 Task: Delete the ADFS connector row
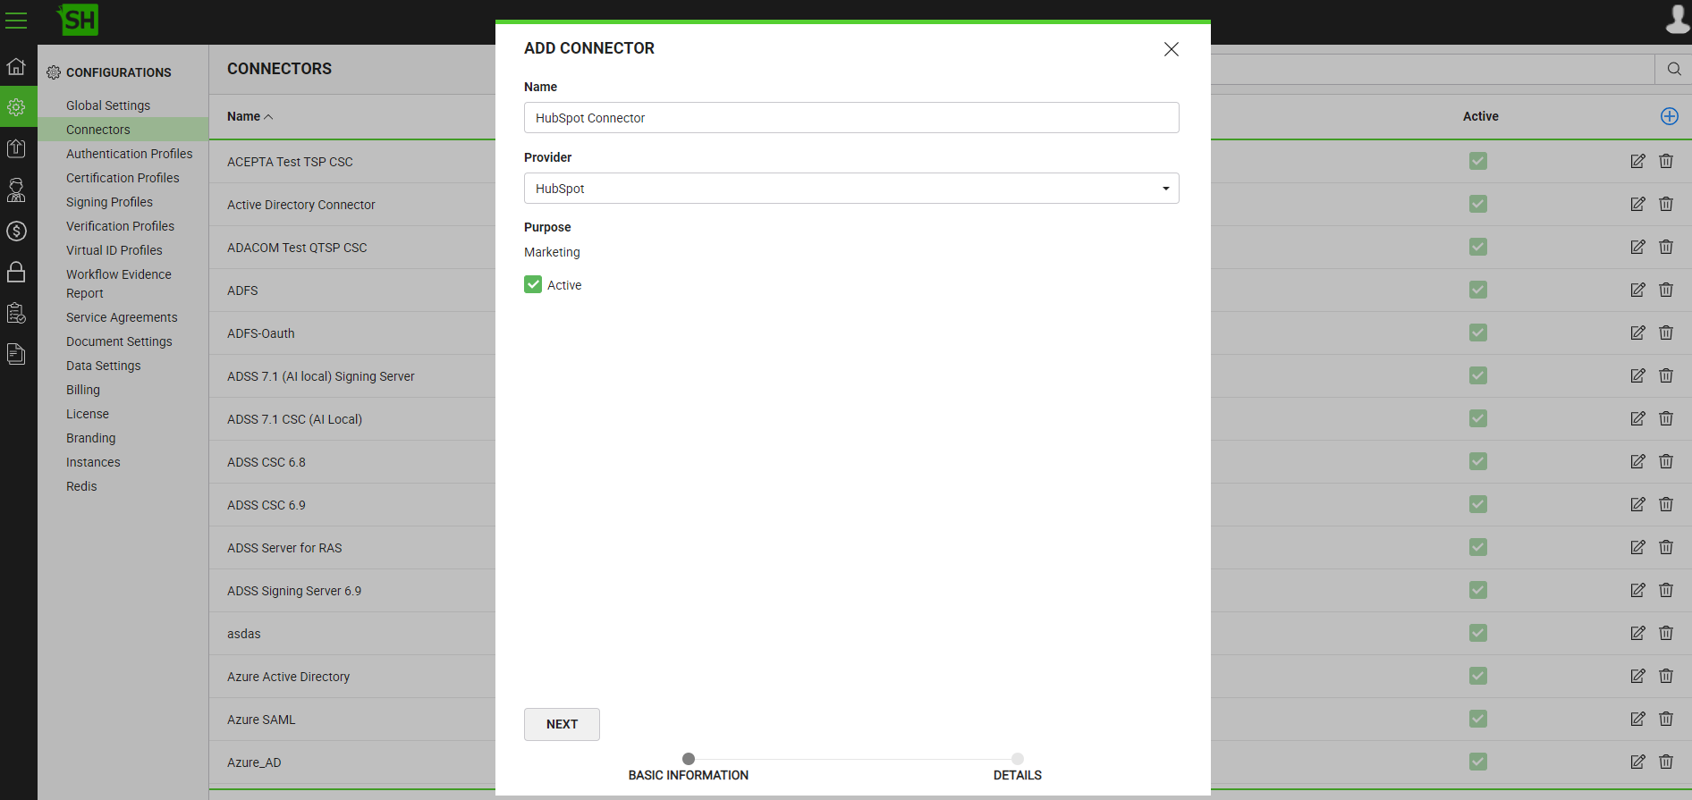tap(1666, 290)
